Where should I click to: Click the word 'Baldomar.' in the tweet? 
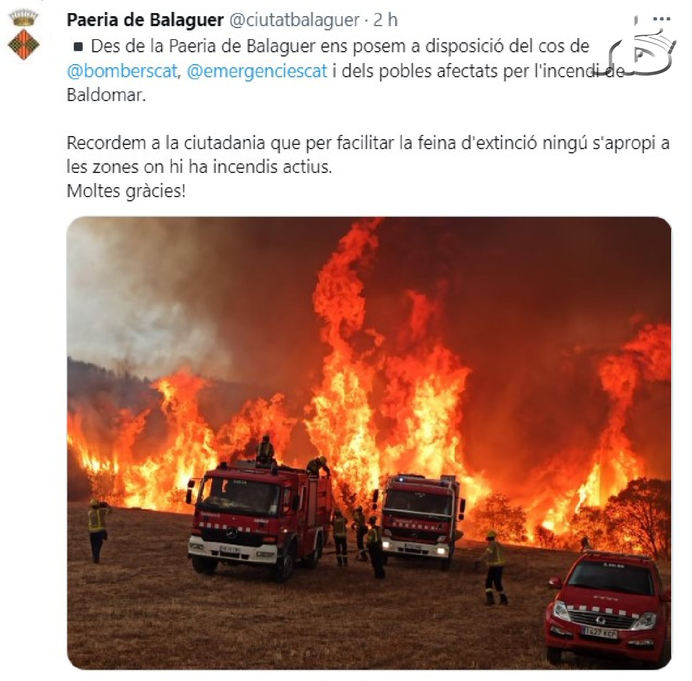click(x=106, y=95)
